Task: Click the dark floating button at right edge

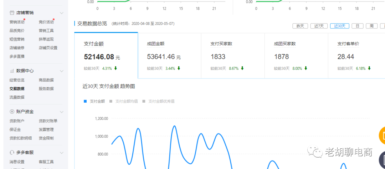Action: tap(382, 160)
